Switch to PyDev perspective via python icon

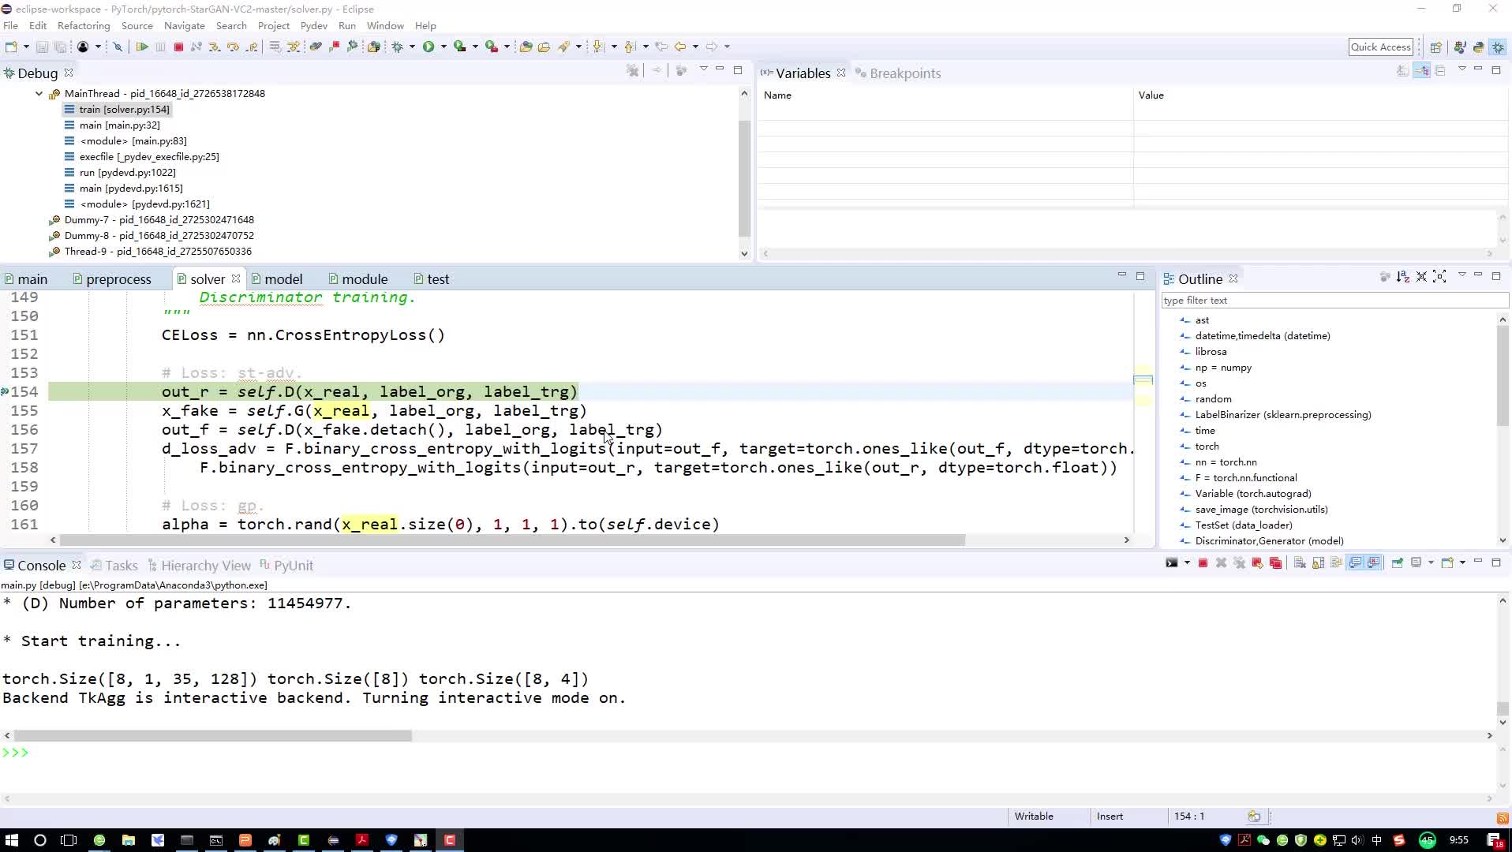pyautogui.click(x=1478, y=47)
